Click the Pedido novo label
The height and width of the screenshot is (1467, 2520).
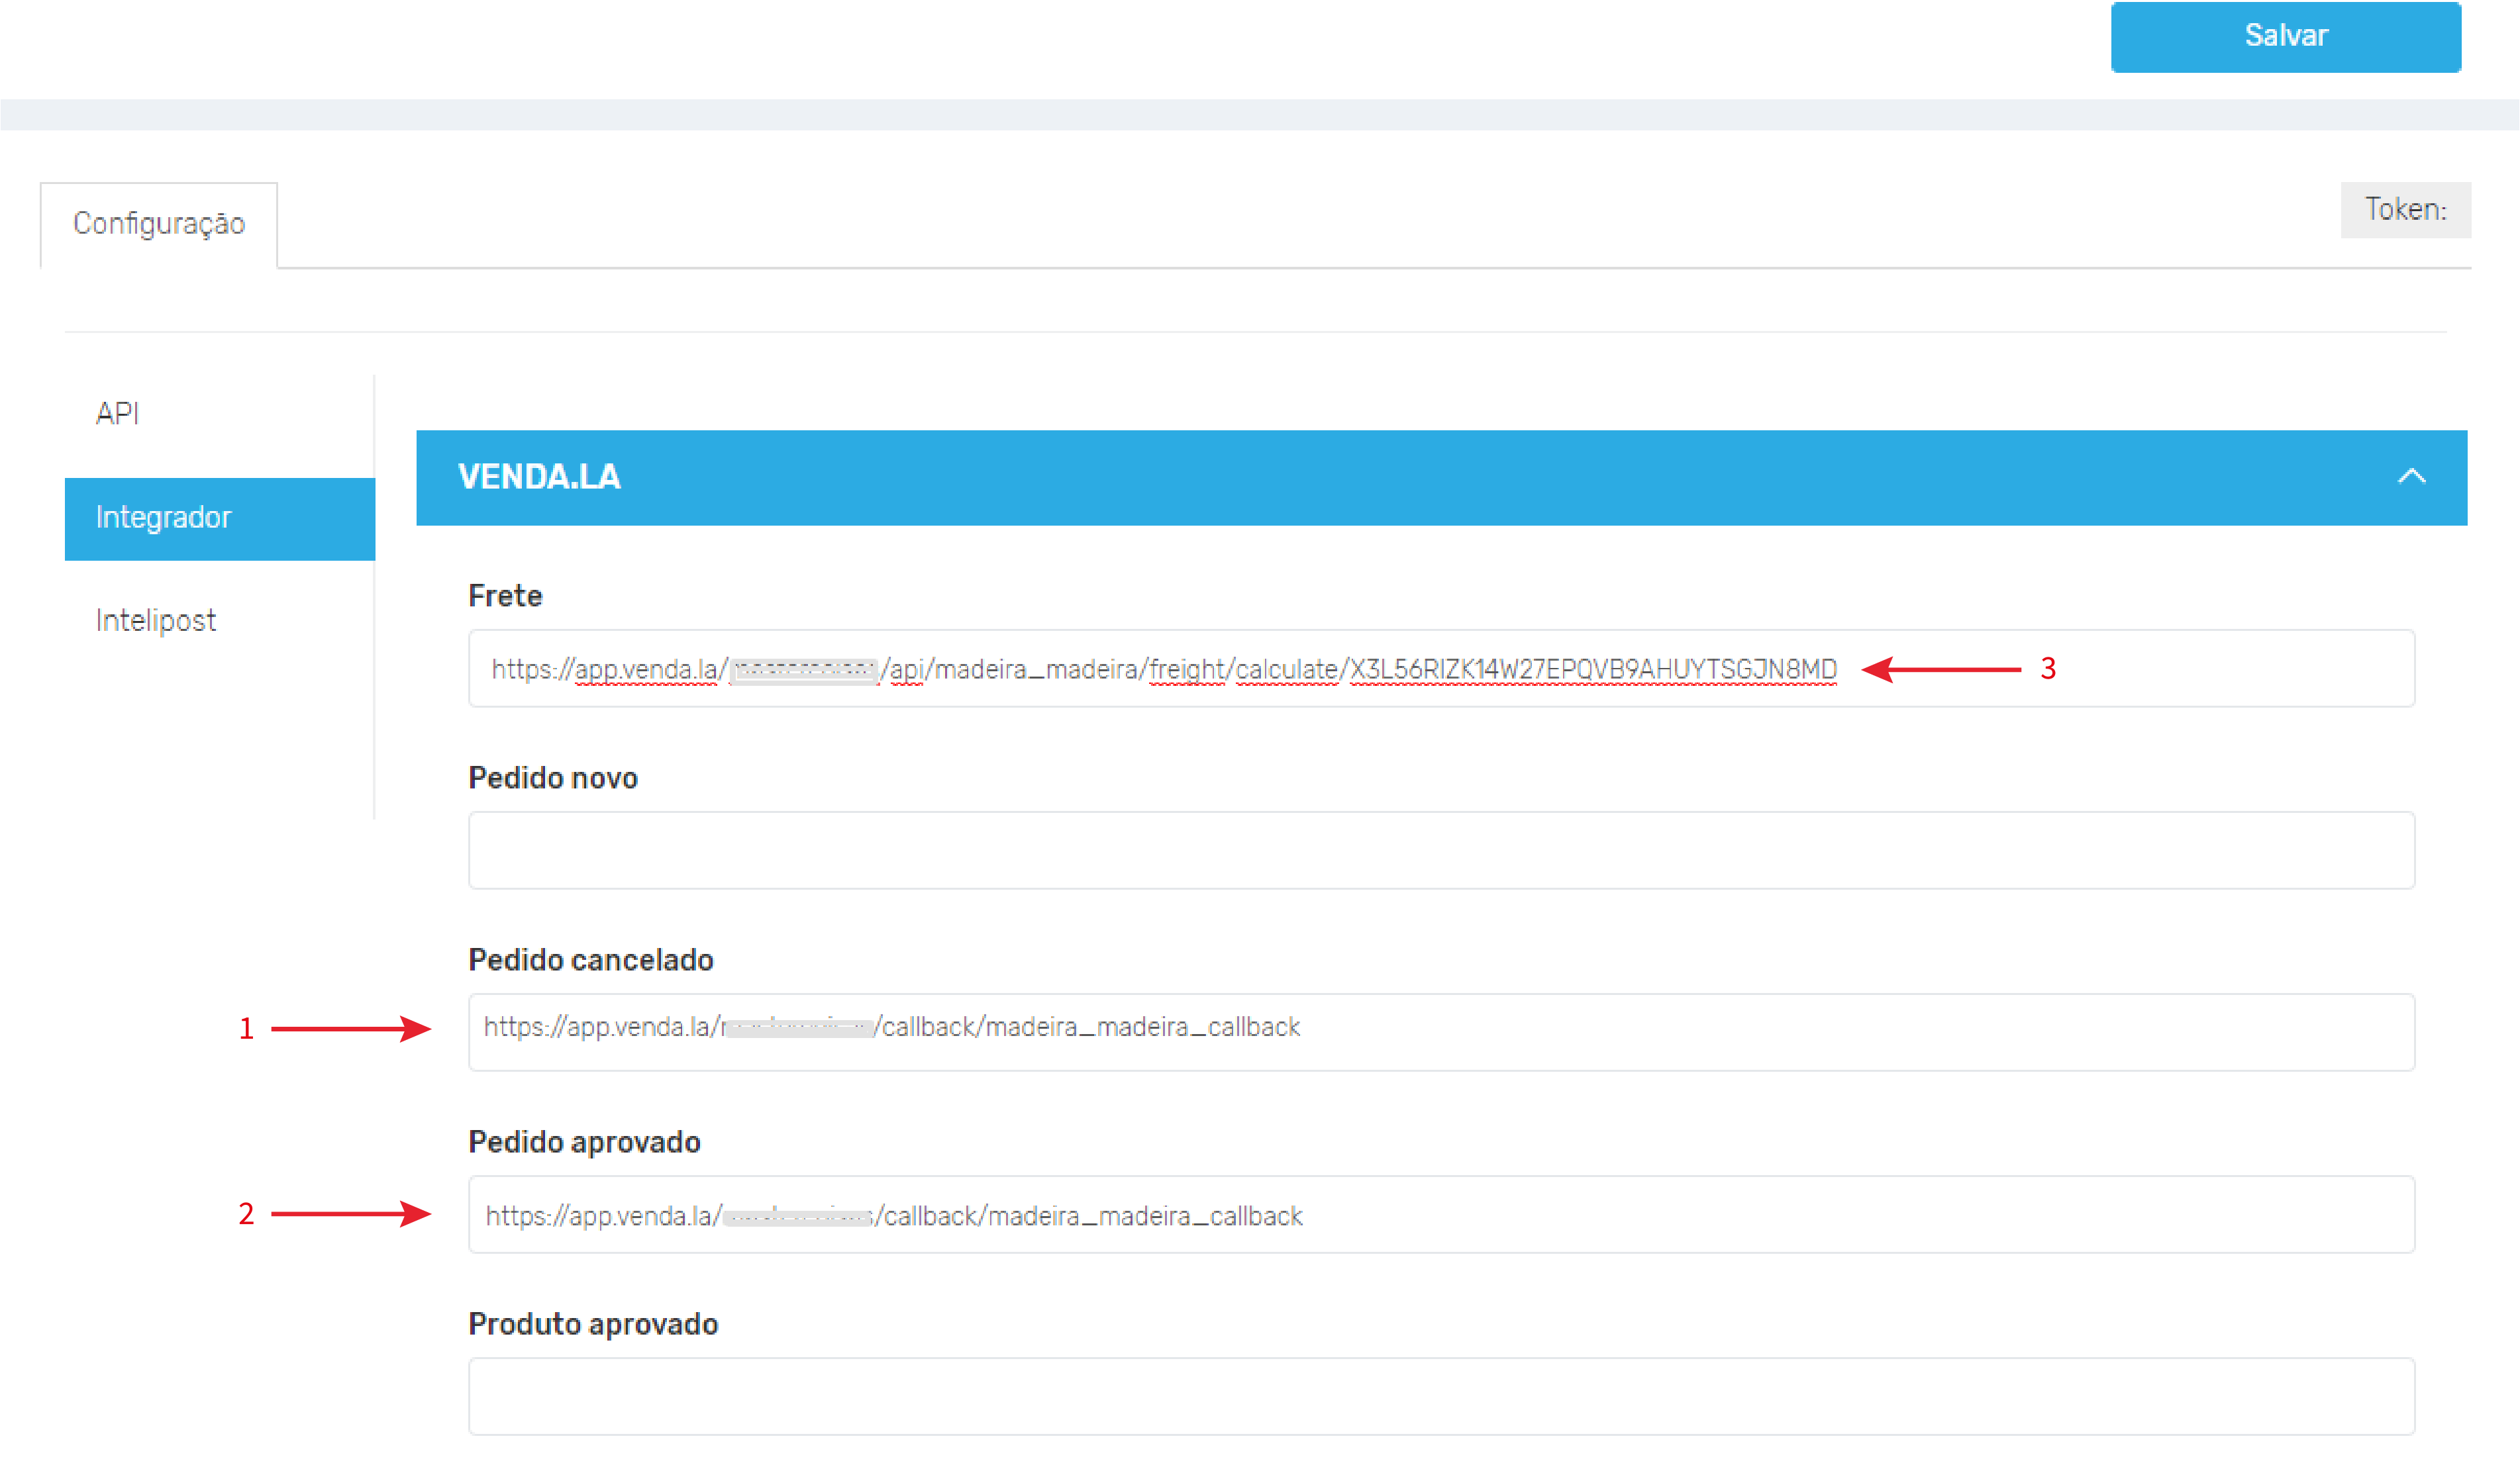point(552,777)
